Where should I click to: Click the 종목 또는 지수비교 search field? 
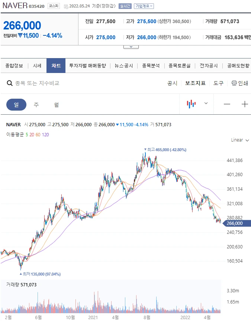point(37,83)
